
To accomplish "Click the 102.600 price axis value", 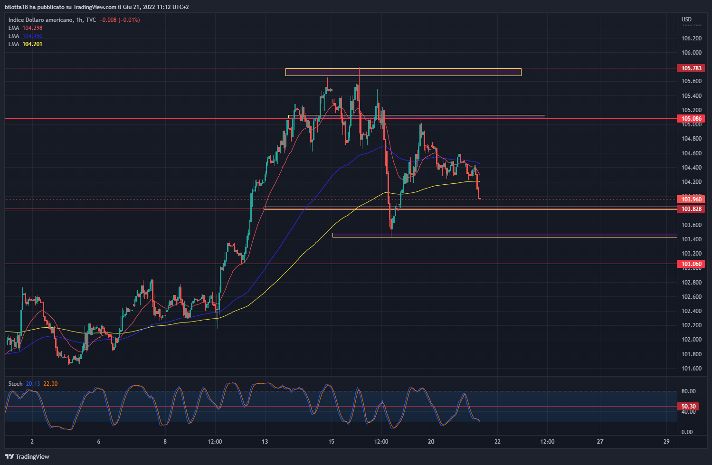I will [692, 297].
